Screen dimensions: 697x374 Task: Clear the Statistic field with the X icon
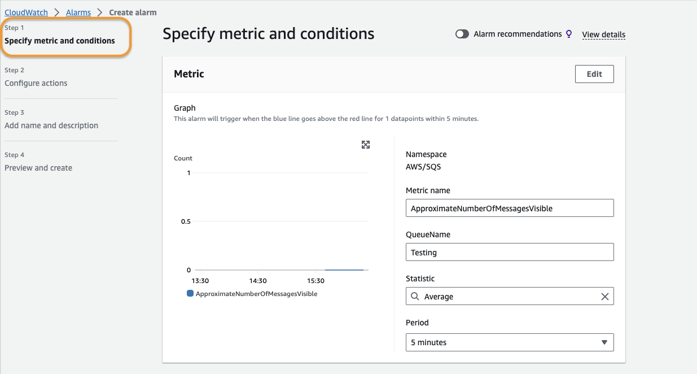(x=605, y=297)
